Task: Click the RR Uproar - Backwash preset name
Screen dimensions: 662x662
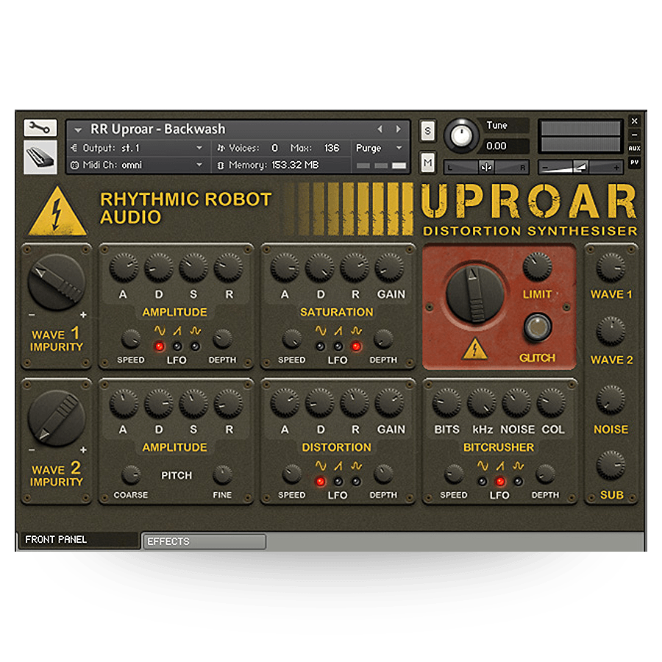Action: pos(158,129)
